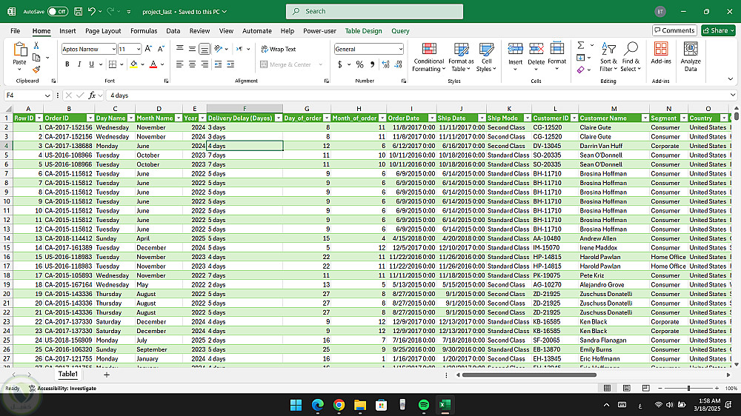
Task: Collapse the ribbon with the chevron
Action: coord(730,79)
